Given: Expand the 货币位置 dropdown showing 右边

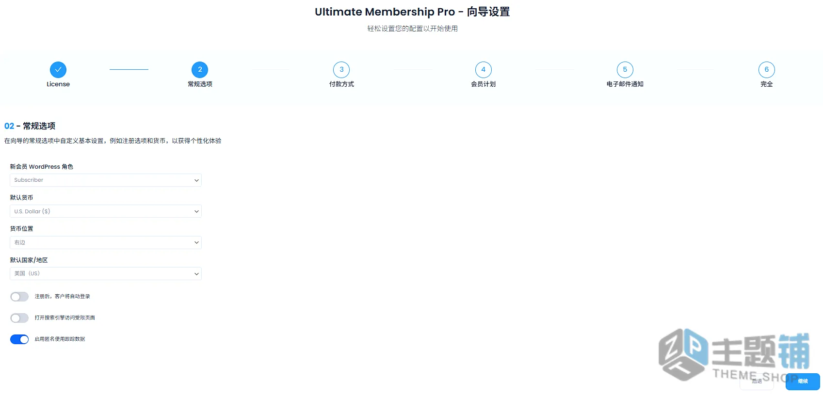Looking at the screenshot, I should coord(106,242).
